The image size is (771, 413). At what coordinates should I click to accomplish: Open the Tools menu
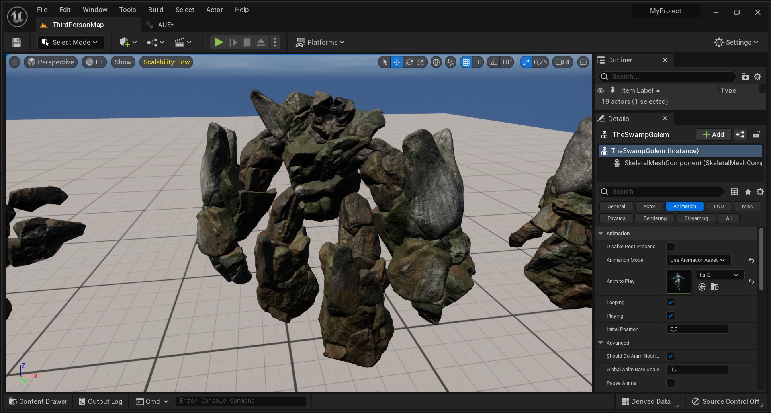127,10
